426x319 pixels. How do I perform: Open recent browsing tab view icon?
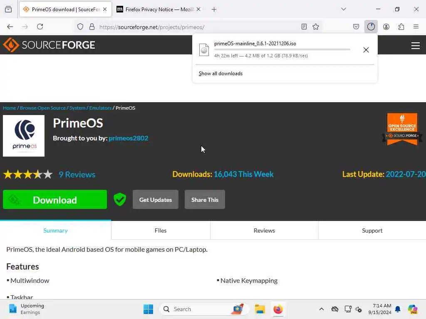(x=8, y=9)
